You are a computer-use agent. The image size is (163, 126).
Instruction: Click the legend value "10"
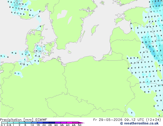point(32,125)
